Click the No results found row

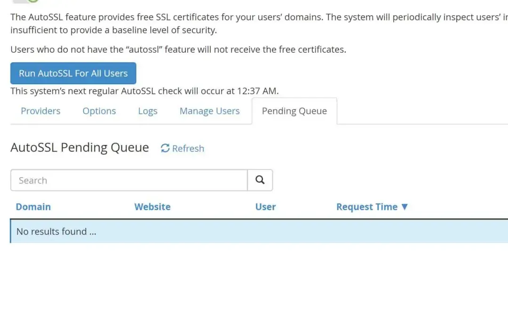click(x=56, y=231)
